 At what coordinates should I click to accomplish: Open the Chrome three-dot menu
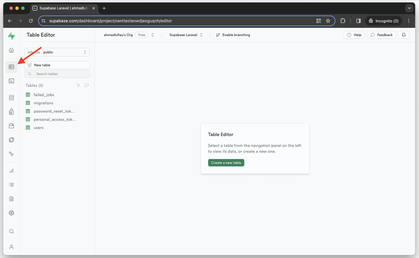click(409, 21)
